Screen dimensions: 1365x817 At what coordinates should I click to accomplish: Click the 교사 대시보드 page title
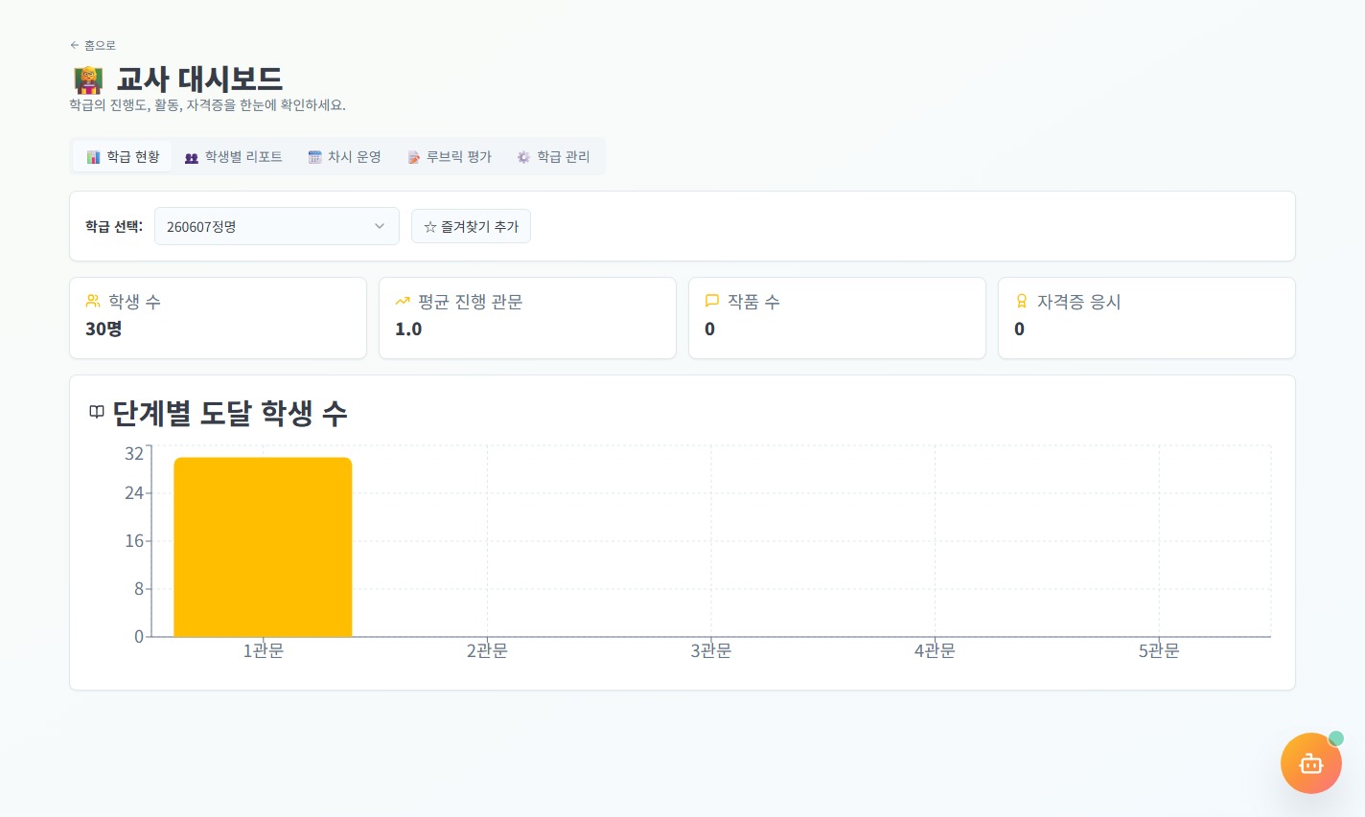click(x=199, y=79)
